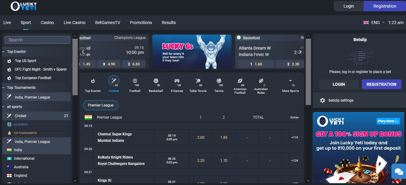406x185 pixels.
Task: Click the TOP TOURNAMENTS medal icon
Action: pos(9,133)
